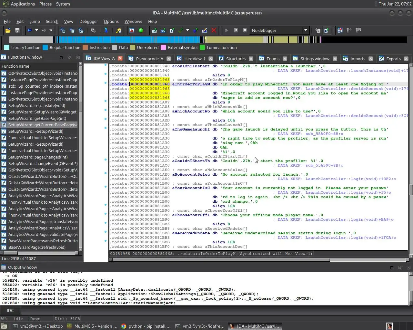Image resolution: width=413 pixels, height=330 pixels.
Task: Click the Save database floppy icon
Action: 17,30
